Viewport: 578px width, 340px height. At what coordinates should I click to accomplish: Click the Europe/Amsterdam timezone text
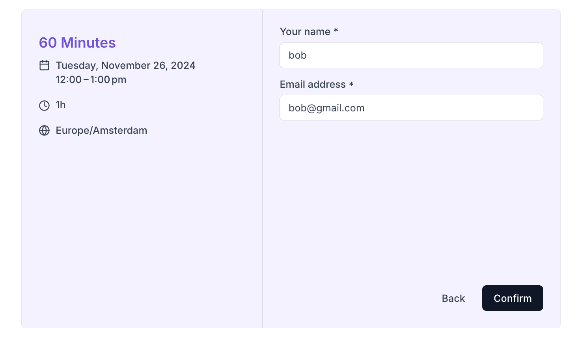tap(101, 131)
